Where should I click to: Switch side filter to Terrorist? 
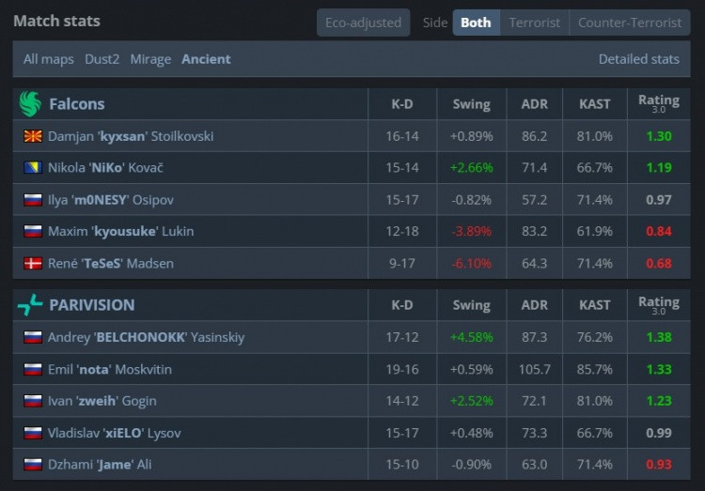(534, 23)
